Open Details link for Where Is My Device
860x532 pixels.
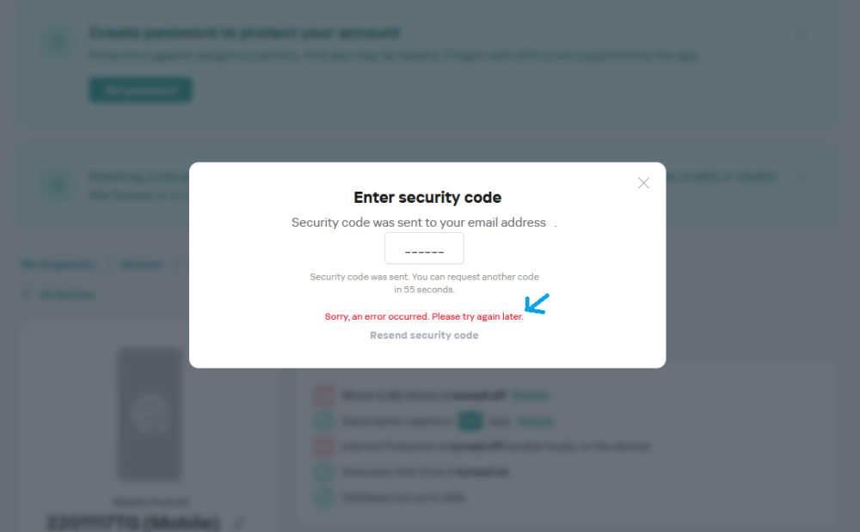click(530, 396)
